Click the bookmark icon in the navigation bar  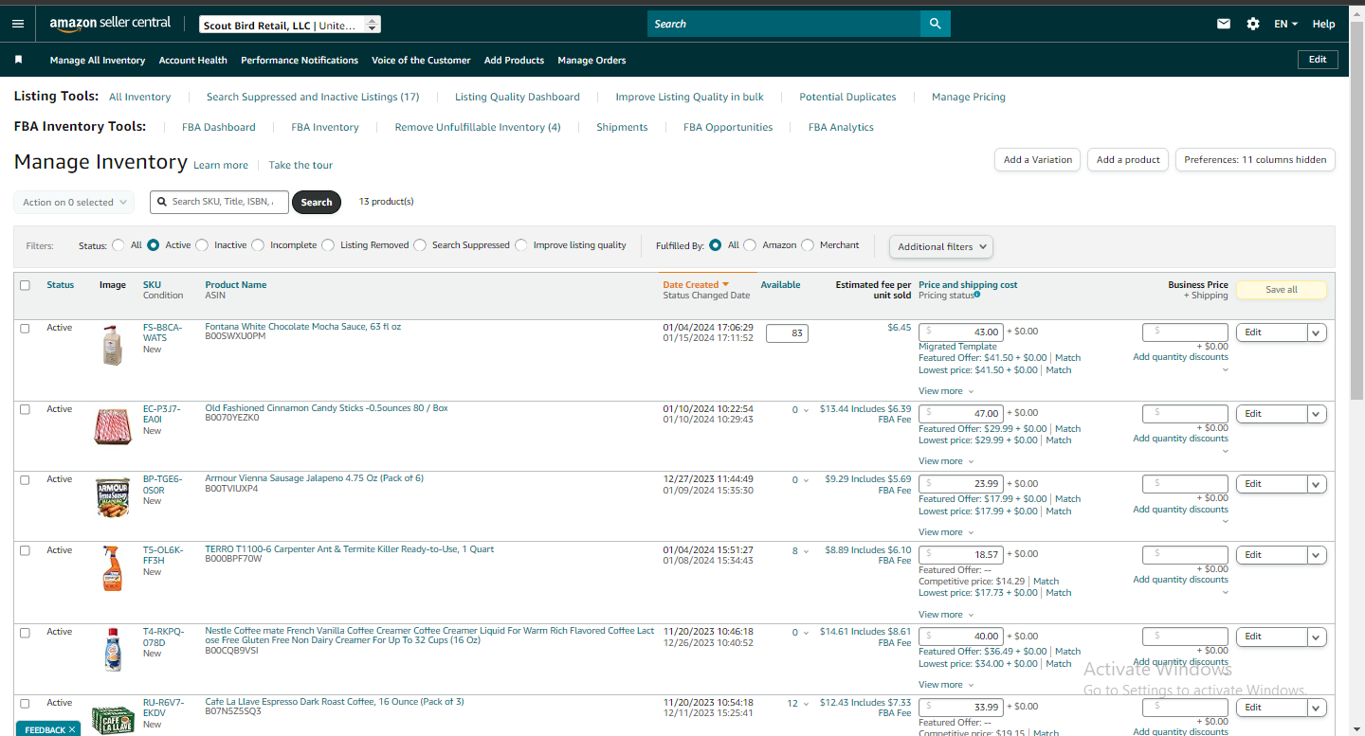coord(18,60)
